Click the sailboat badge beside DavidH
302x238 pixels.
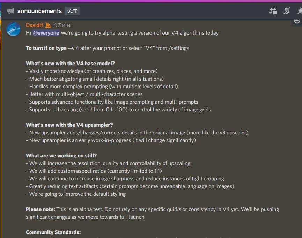(48, 25)
